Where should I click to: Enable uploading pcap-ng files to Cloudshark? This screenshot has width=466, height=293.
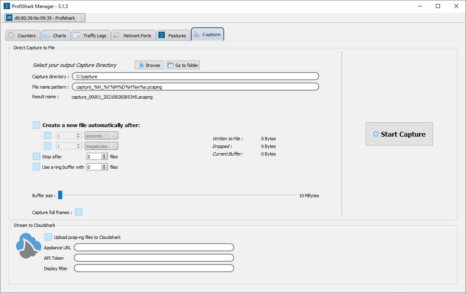click(x=48, y=237)
